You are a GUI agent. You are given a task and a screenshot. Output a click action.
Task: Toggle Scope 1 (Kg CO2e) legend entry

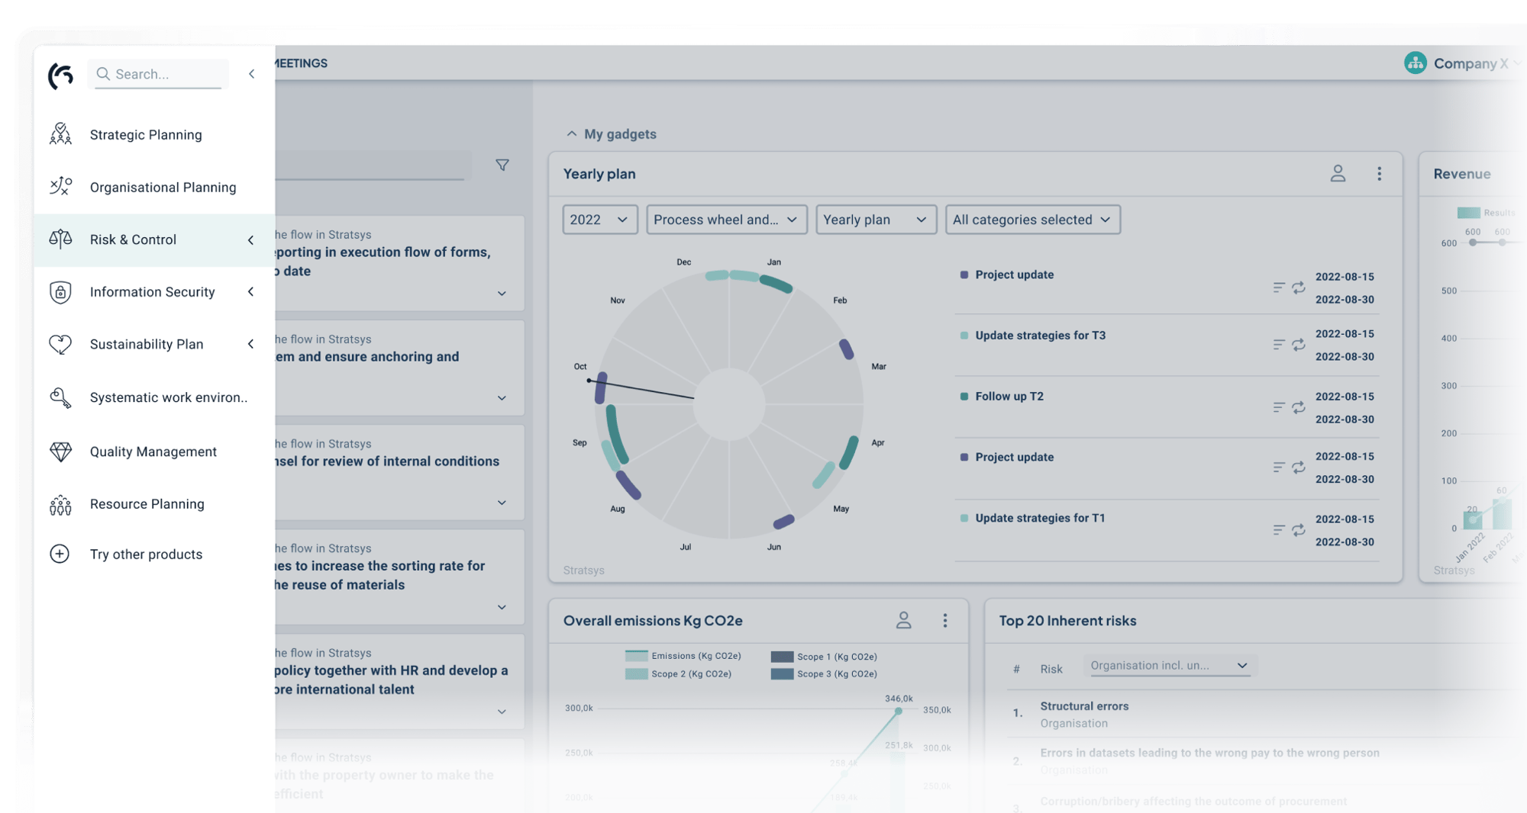point(824,657)
